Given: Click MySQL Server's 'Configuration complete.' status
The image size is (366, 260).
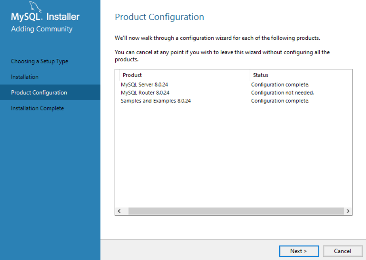Looking at the screenshot, I should (280, 85).
